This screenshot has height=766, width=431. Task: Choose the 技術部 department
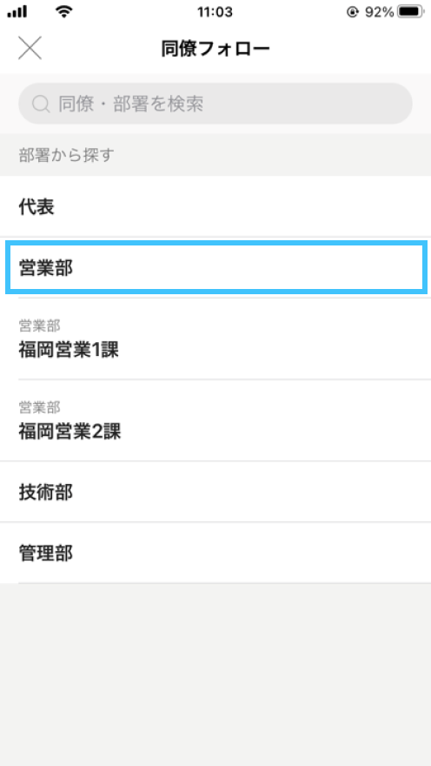(x=215, y=492)
